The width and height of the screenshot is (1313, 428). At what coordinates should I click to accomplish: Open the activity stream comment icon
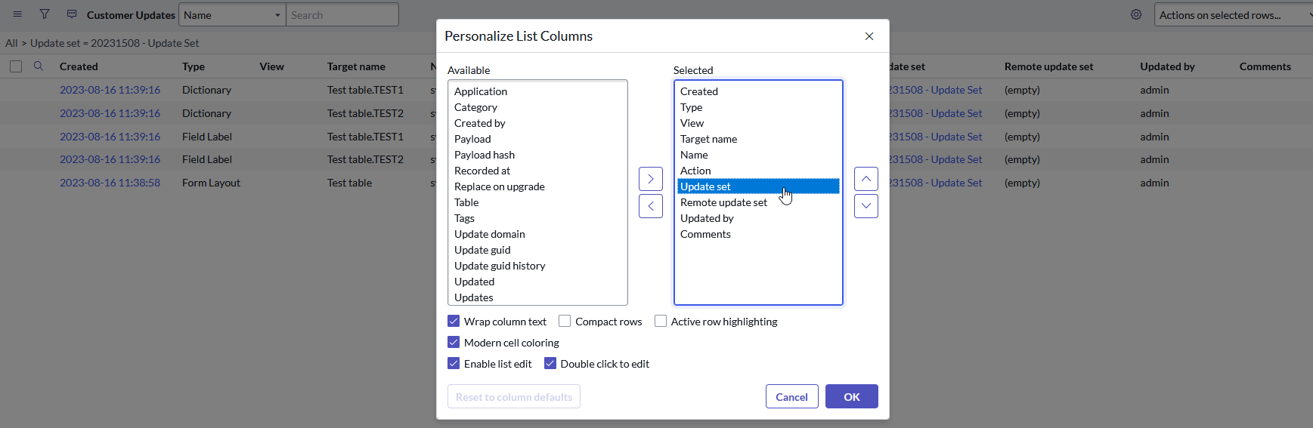(72, 14)
